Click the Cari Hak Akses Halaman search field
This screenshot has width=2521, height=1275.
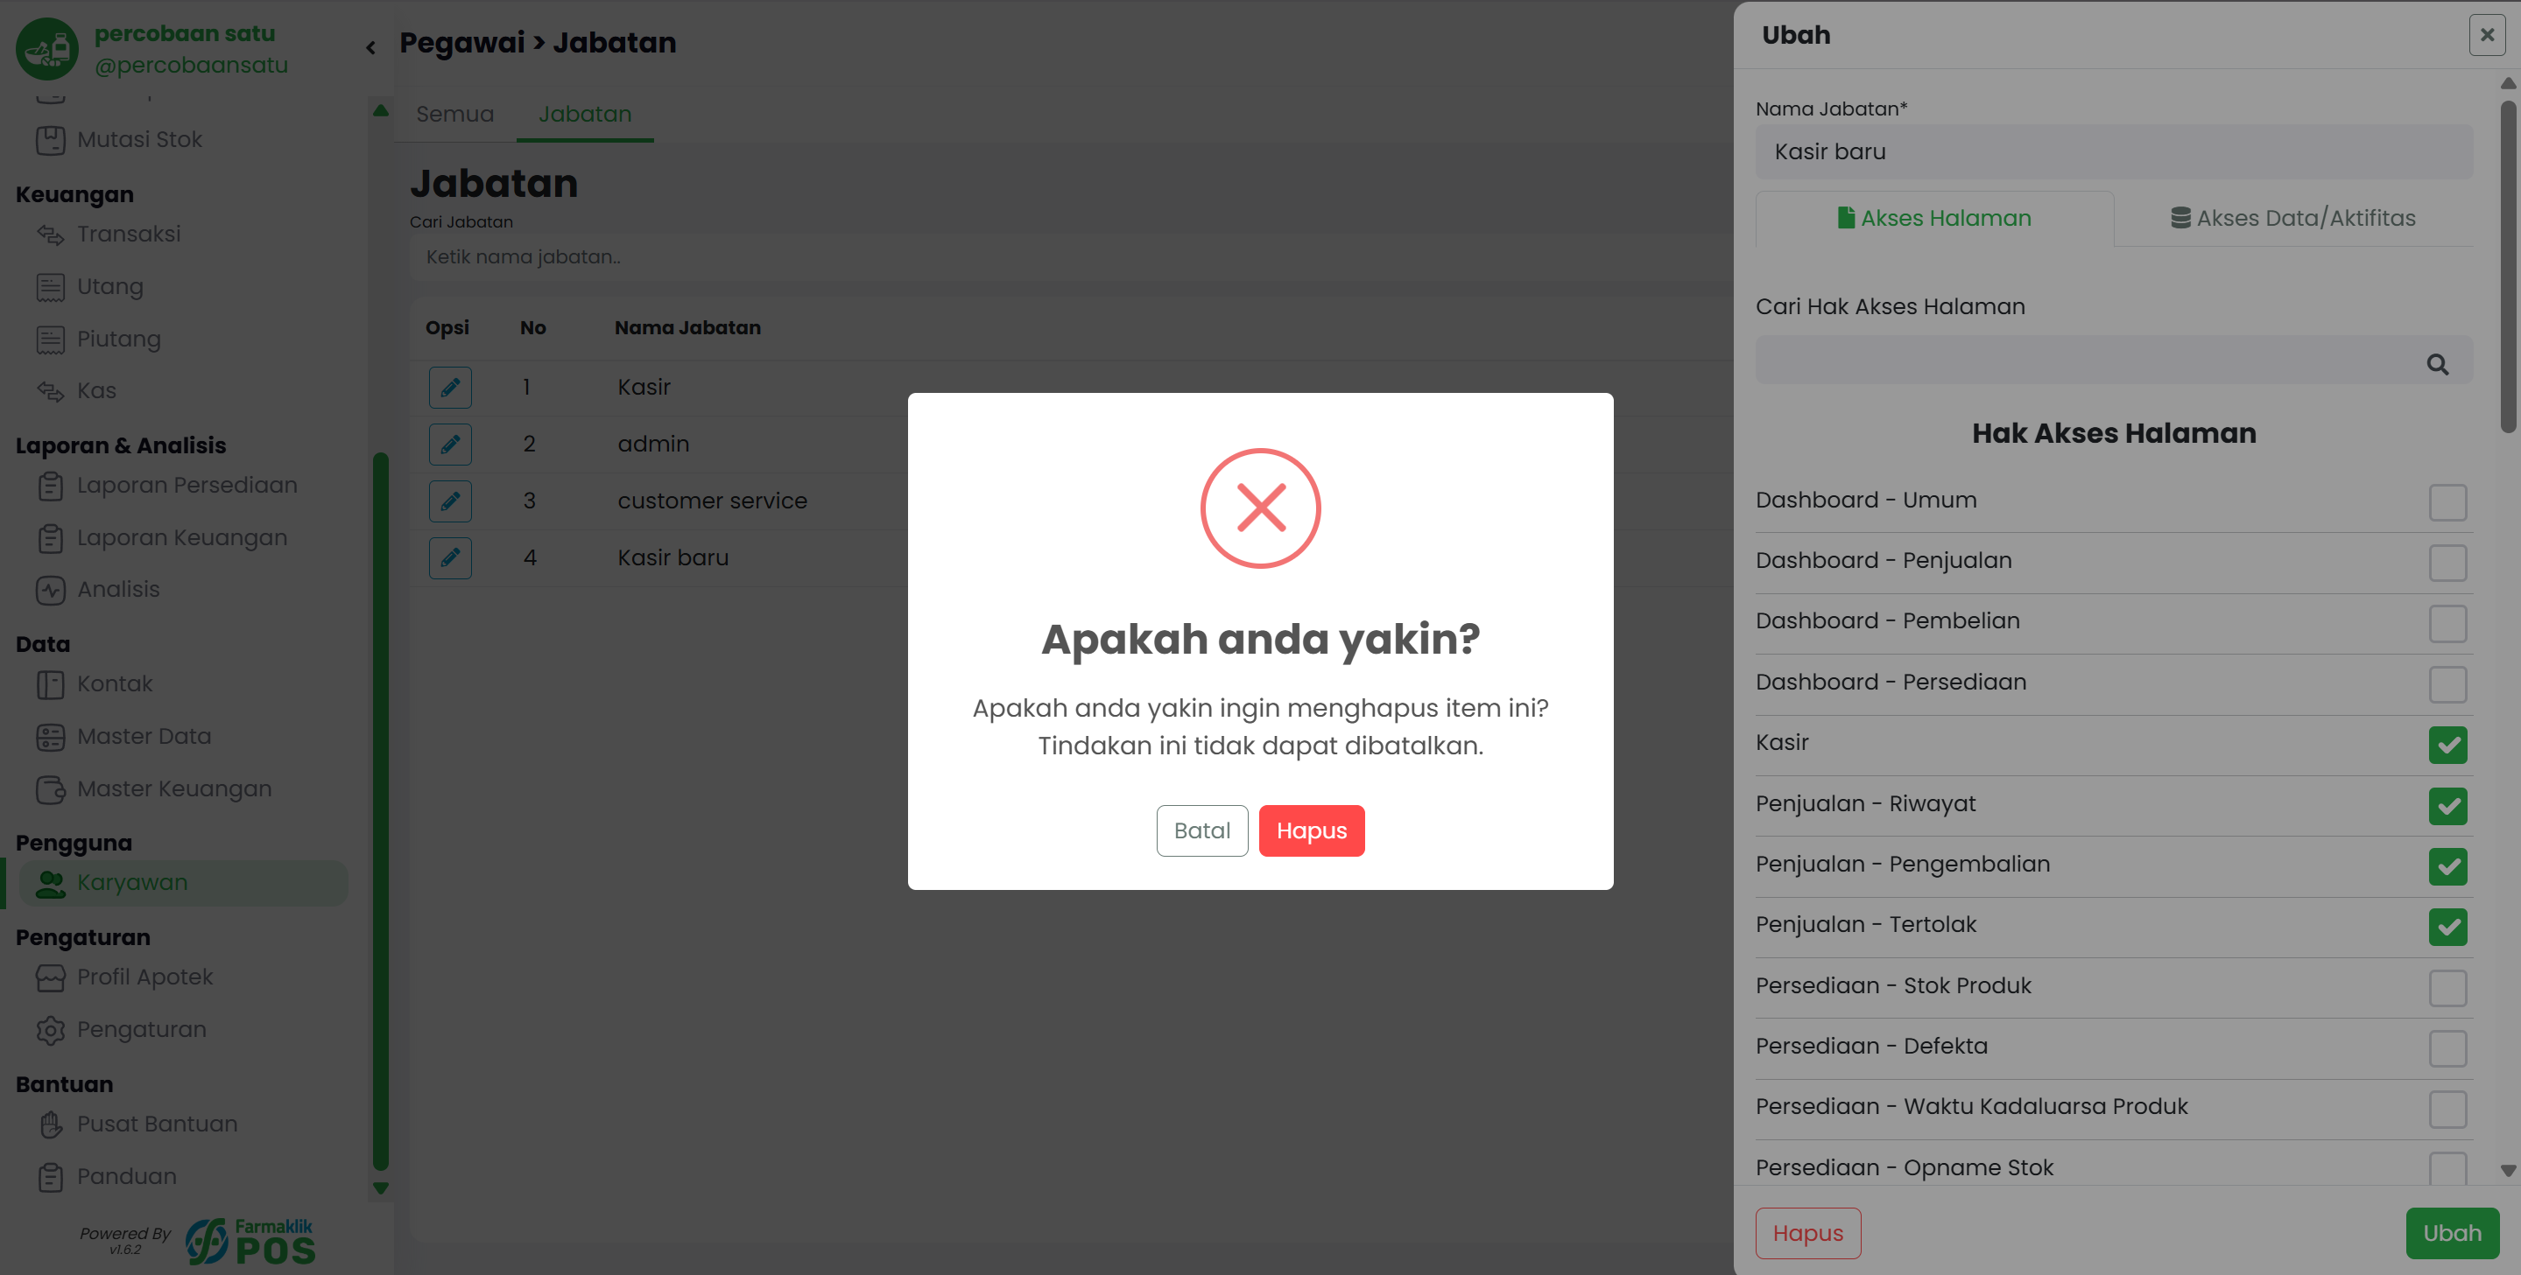[x=2114, y=360]
